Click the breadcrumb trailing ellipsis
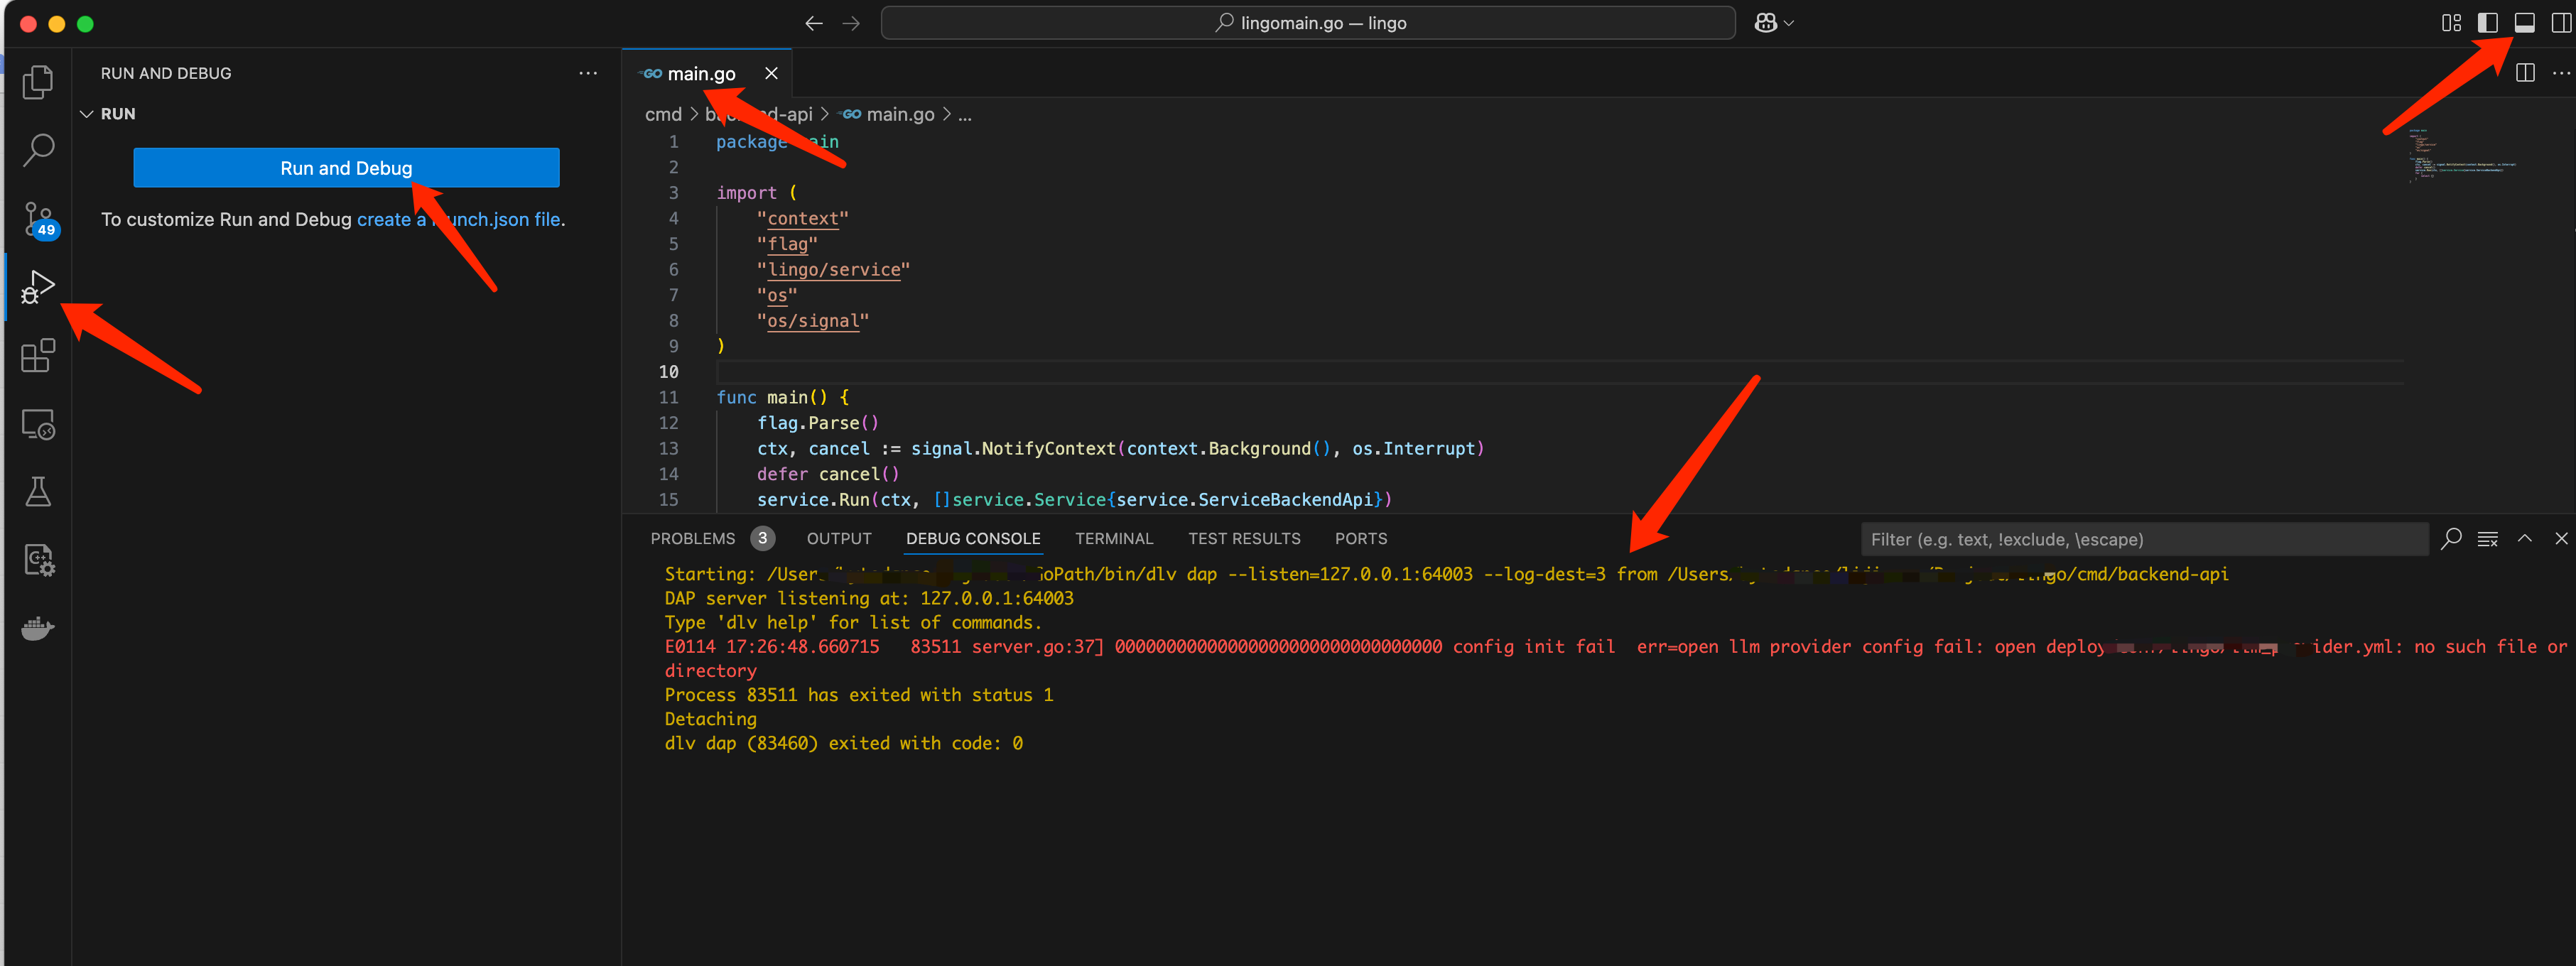The width and height of the screenshot is (2576, 966). click(964, 114)
